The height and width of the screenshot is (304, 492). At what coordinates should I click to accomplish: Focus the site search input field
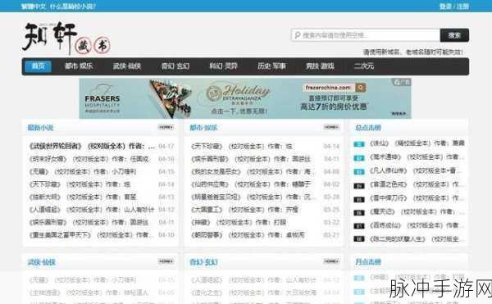366,35
